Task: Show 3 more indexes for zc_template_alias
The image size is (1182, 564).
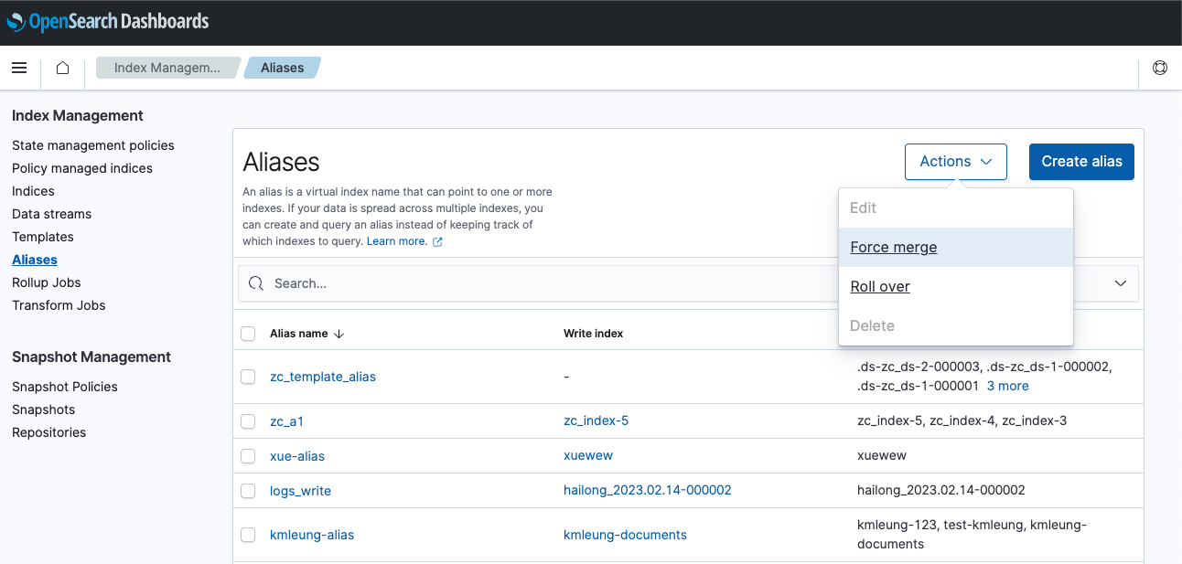Action: click(1007, 385)
